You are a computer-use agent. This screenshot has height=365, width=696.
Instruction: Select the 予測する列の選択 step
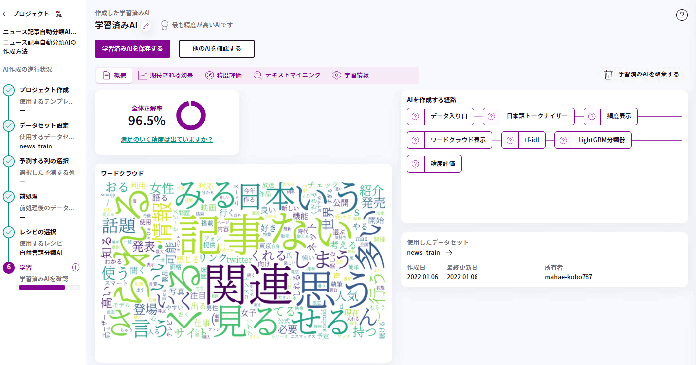tap(44, 161)
